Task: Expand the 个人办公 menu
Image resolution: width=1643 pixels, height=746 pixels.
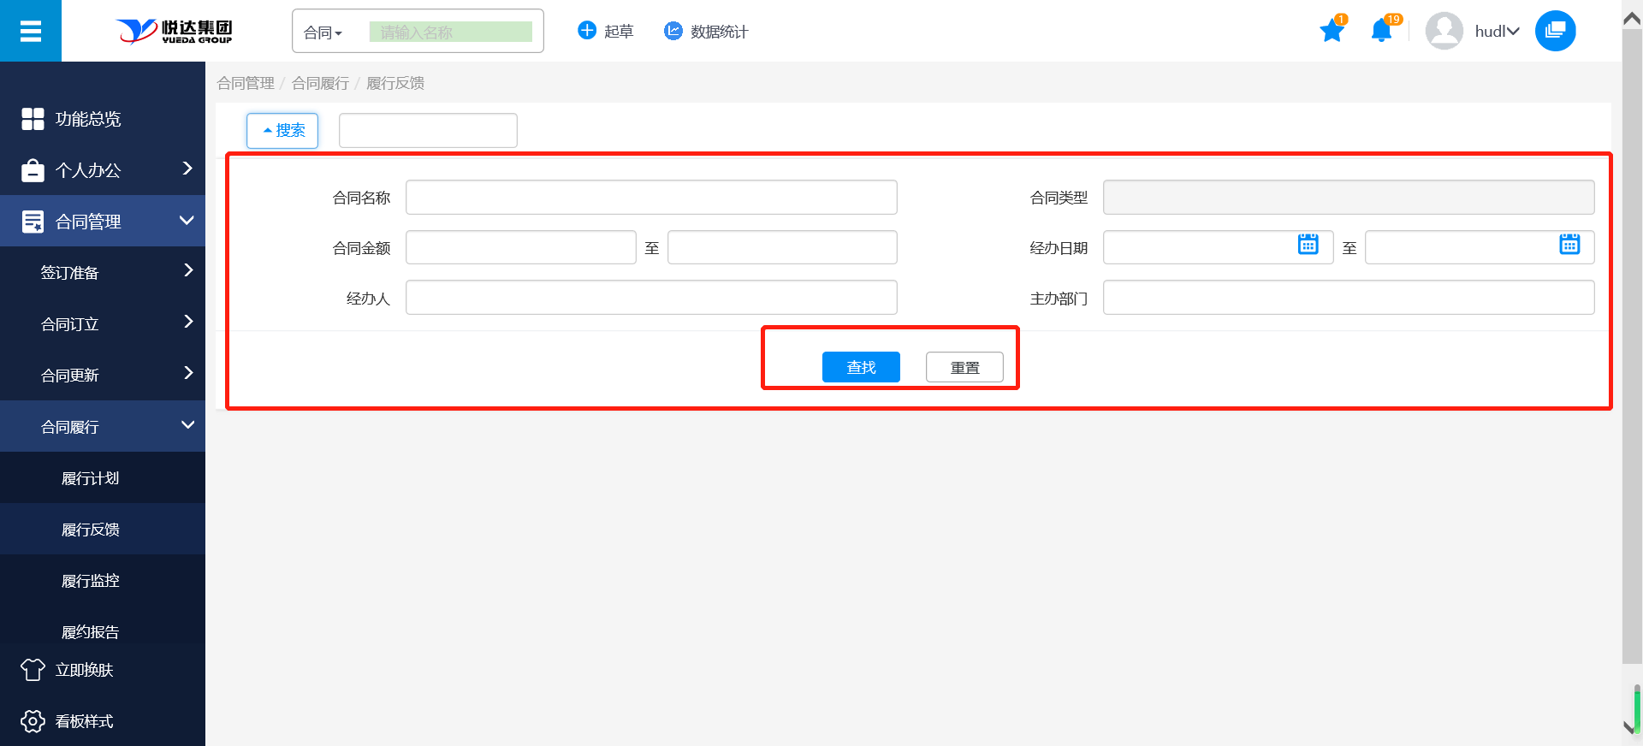Action: click(187, 169)
